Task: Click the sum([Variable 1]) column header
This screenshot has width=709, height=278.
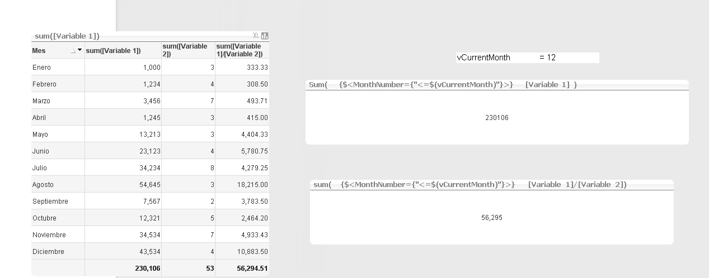Action: click(114, 51)
